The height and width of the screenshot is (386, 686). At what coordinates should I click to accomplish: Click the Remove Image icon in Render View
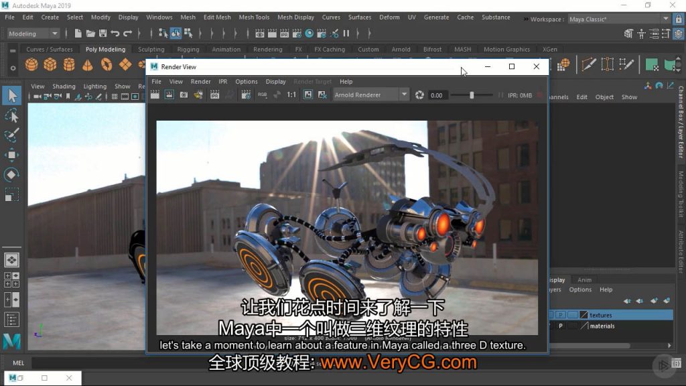point(322,94)
